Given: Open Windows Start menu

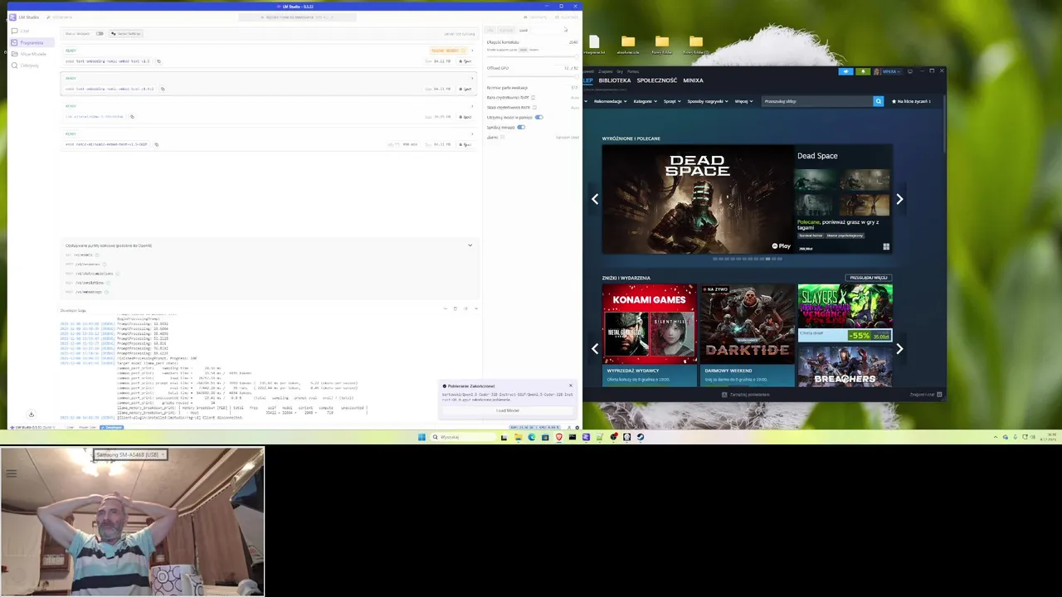Looking at the screenshot, I should pyautogui.click(x=421, y=437).
